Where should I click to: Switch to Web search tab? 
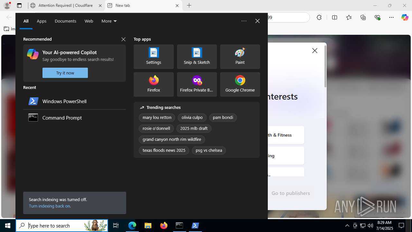pyautogui.click(x=89, y=21)
